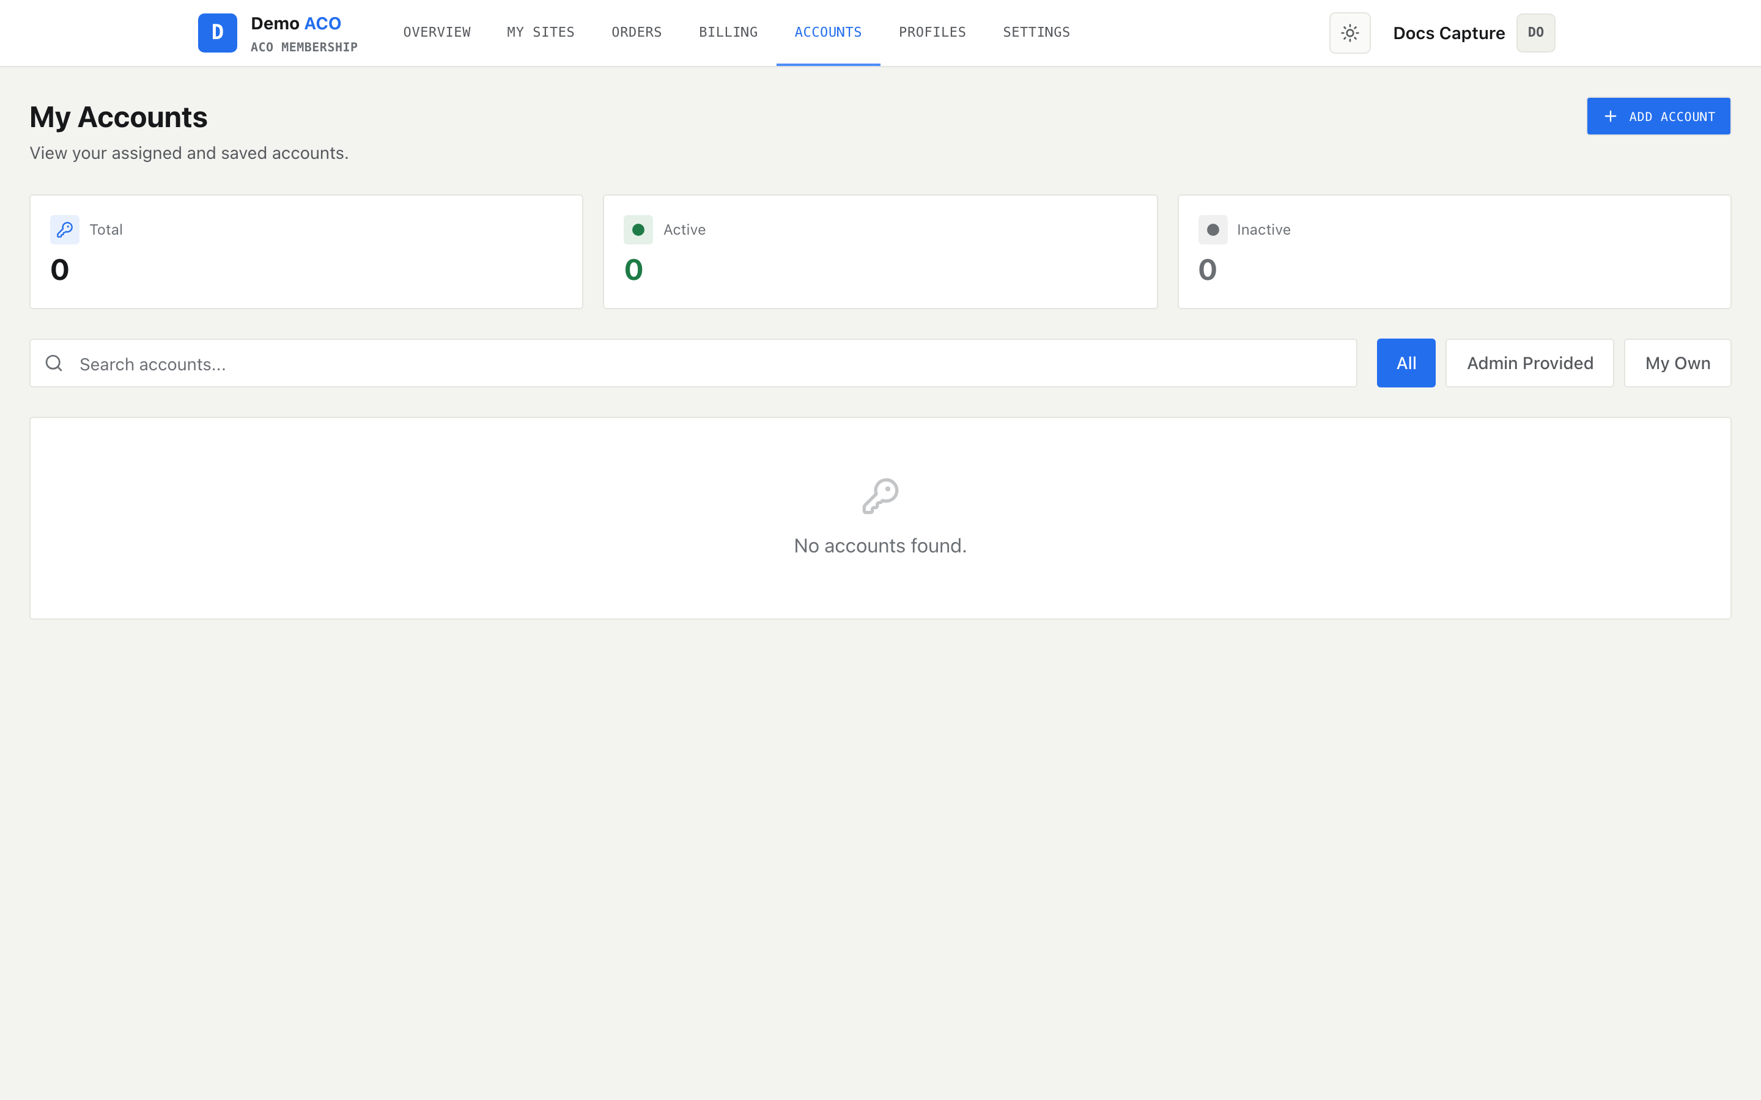Filter by My Own accounts
This screenshot has height=1100, width=1761.
point(1677,363)
